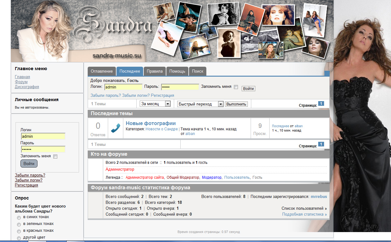This screenshot has width=391, height=242.
Task: Click the sidebar Войти button
Action: (x=29, y=164)
